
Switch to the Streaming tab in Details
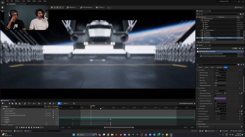219,67
